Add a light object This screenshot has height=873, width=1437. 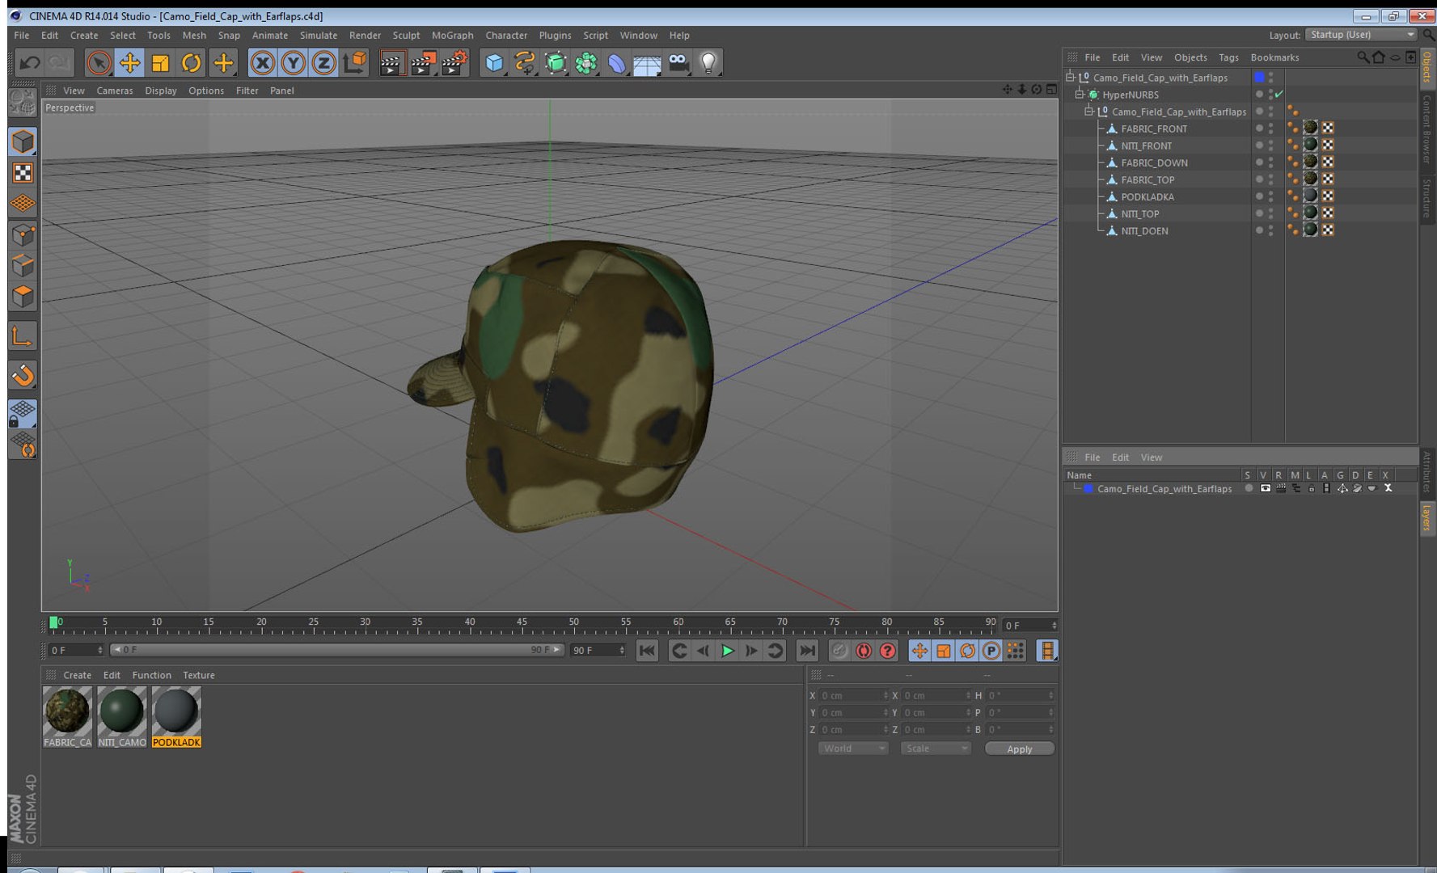pyautogui.click(x=708, y=62)
